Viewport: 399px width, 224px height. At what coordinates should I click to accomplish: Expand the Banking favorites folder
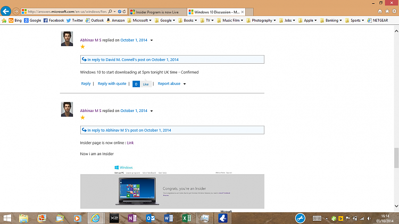pyautogui.click(x=331, y=20)
